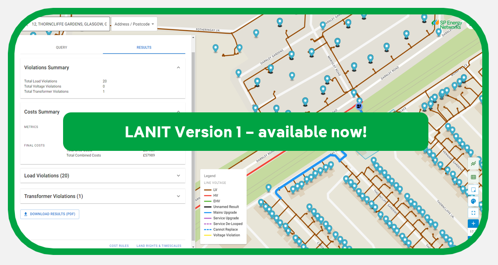The image size is (498, 265).
Task: Expand the Transformer Violations (1) section
Action: [102, 196]
